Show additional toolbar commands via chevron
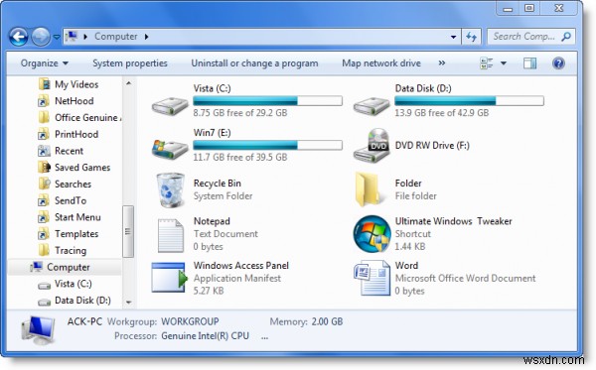 [441, 63]
